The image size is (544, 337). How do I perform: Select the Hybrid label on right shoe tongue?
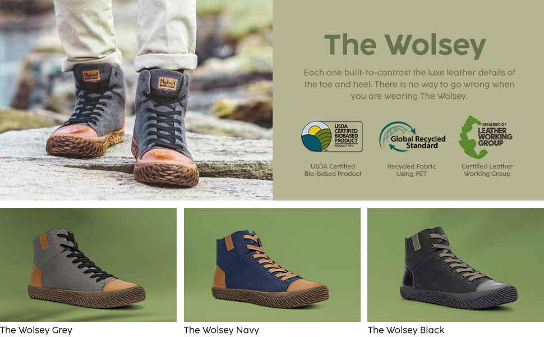click(x=168, y=83)
